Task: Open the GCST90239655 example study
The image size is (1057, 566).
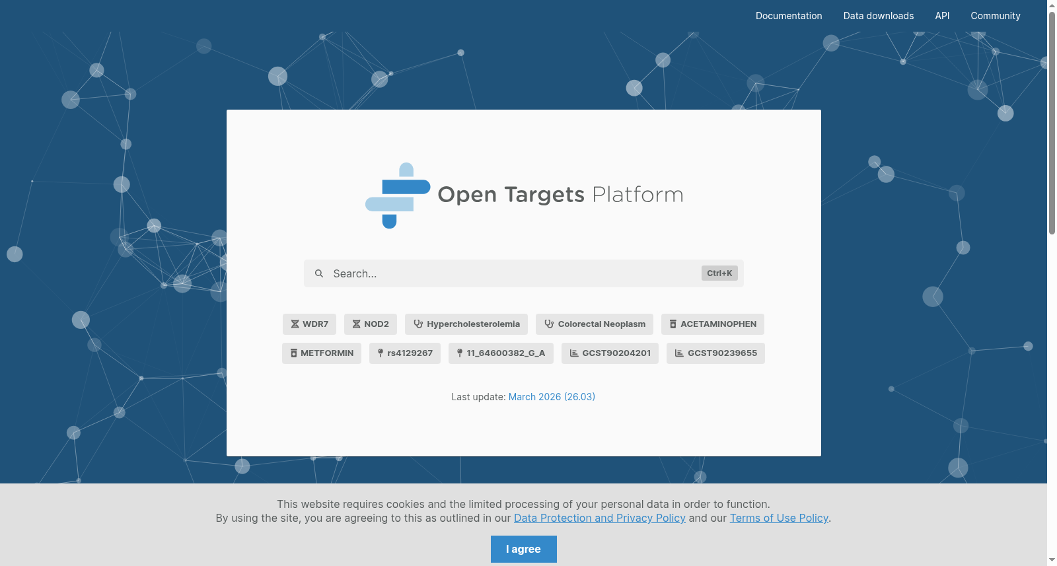Action: click(715, 353)
